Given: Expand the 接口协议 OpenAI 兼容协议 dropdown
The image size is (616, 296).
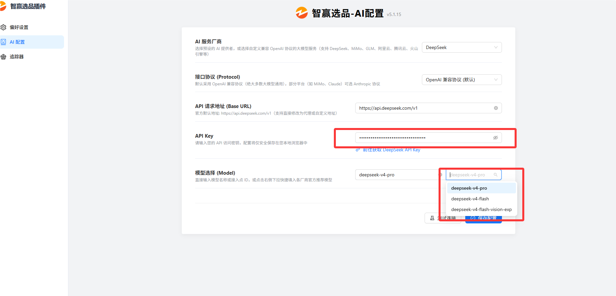Looking at the screenshot, I should [x=462, y=80].
